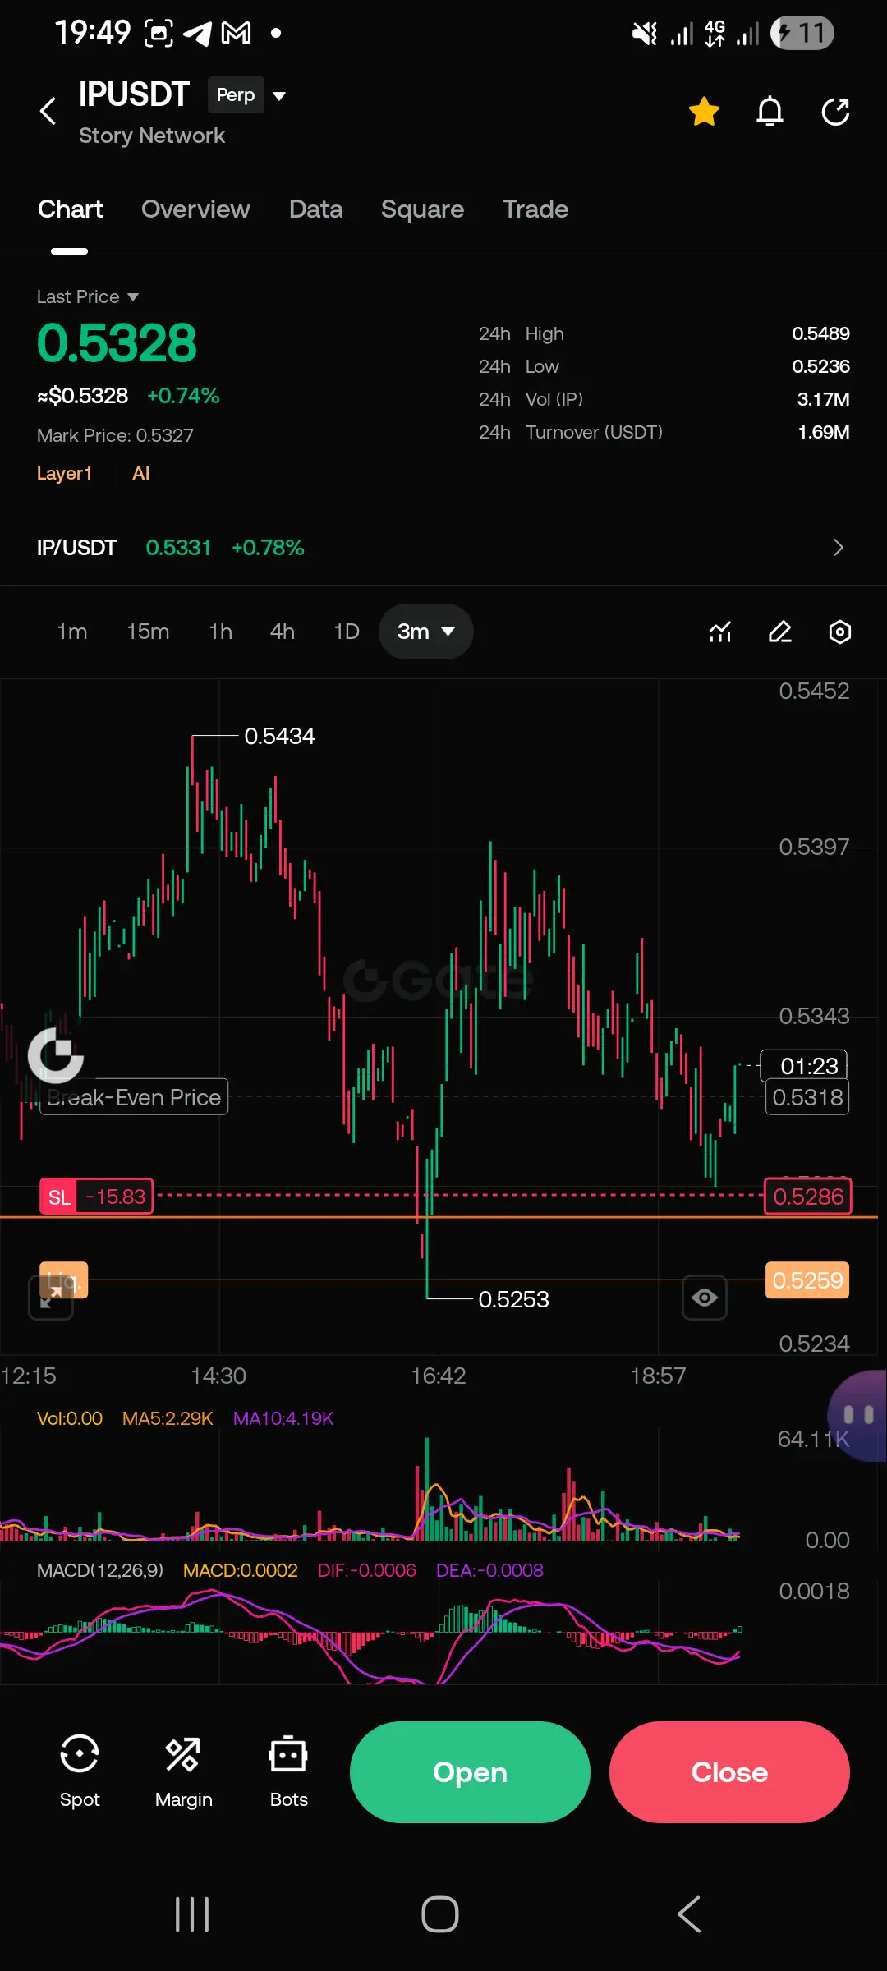
Task: Go back with the top-left arrow
Action: (48, 111)
